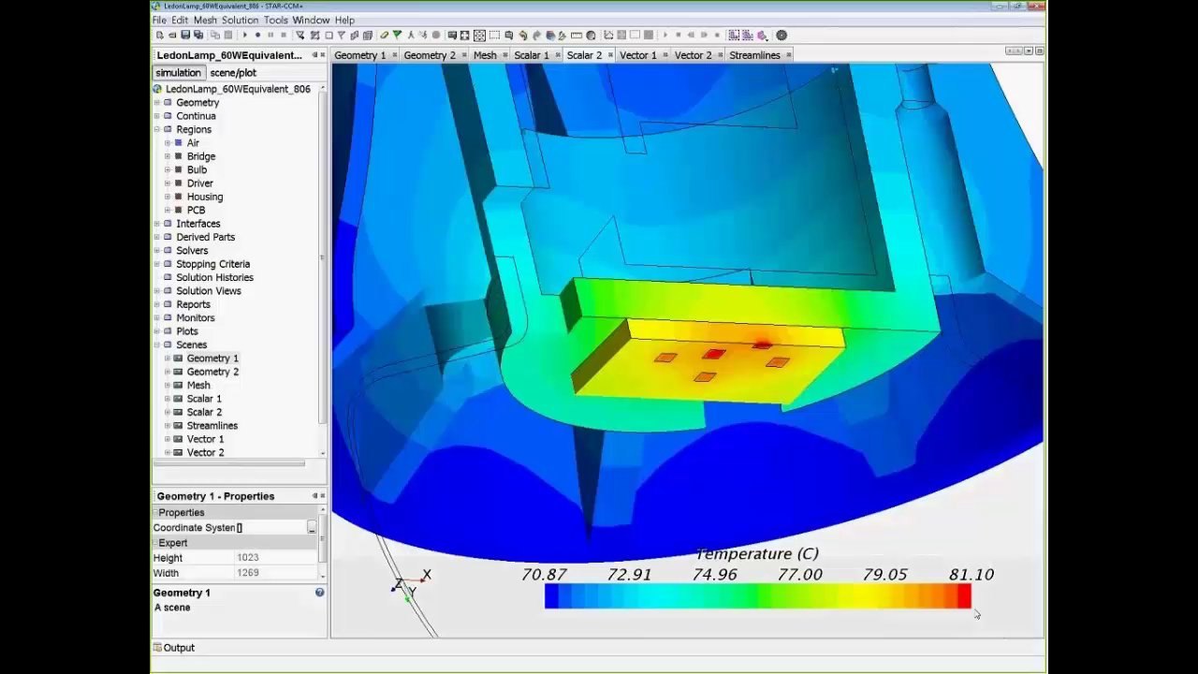Close the Geometry 1 - Properties panel
Image resolution: width=1198 pixels, height=674 pixels.
(x=323, y=496)
